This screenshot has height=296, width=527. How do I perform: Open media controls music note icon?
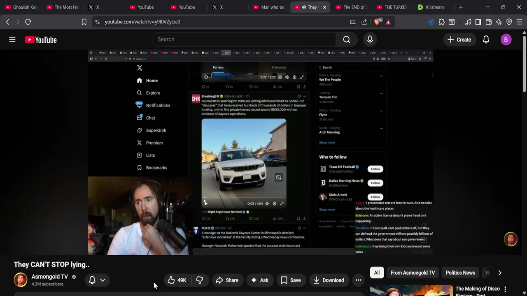pyautogui.click(x=468, y=22)
